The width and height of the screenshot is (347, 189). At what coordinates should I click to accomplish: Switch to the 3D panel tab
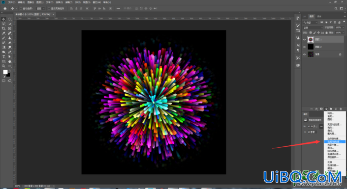(305, 16)
